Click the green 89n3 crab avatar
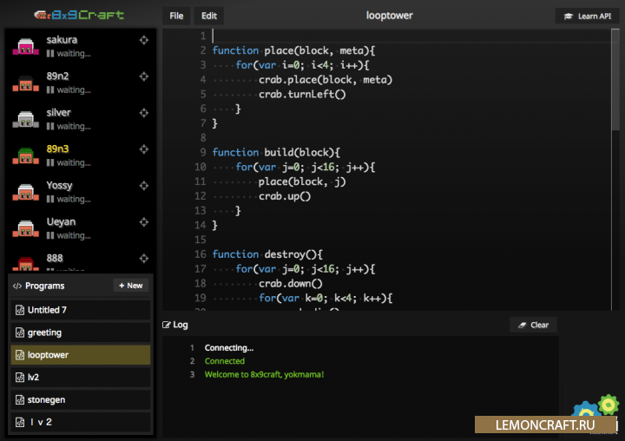625x441 pixels. tap(25, 156)
